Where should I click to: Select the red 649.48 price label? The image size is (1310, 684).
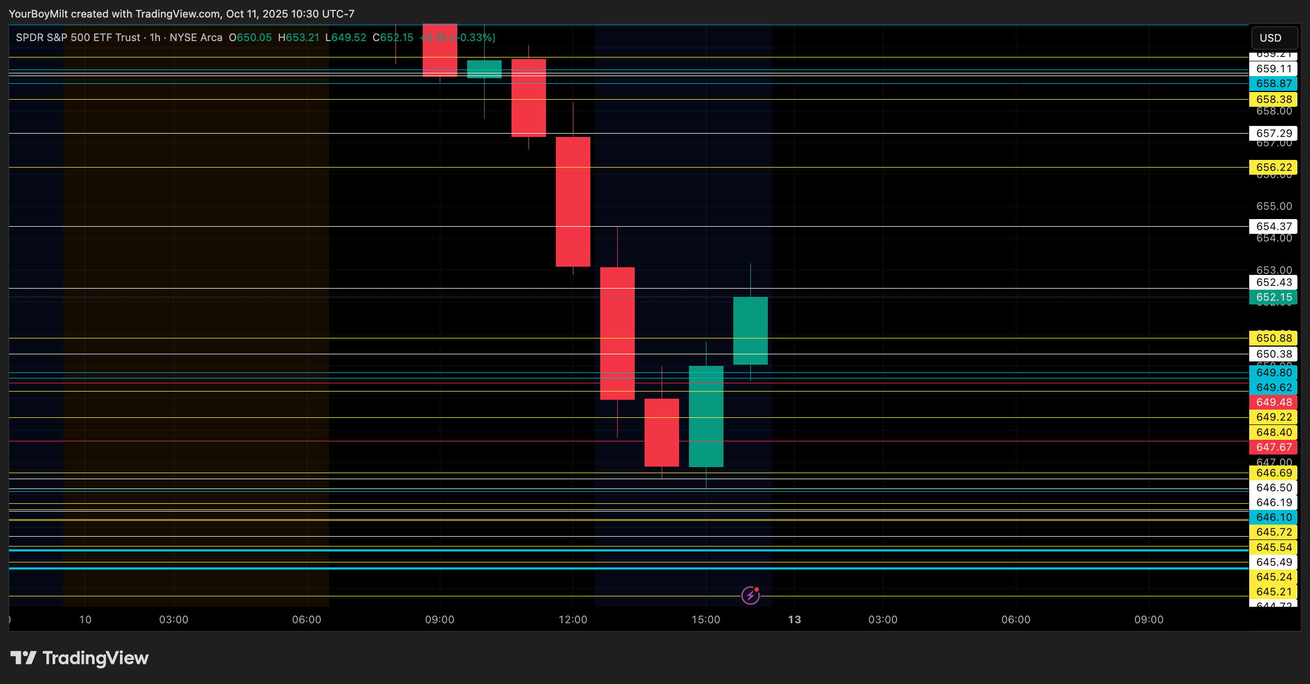1273,402
